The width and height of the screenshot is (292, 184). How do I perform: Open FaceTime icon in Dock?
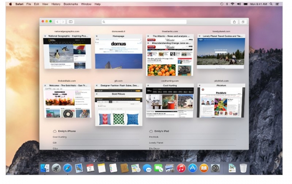(x=159, y=169)
